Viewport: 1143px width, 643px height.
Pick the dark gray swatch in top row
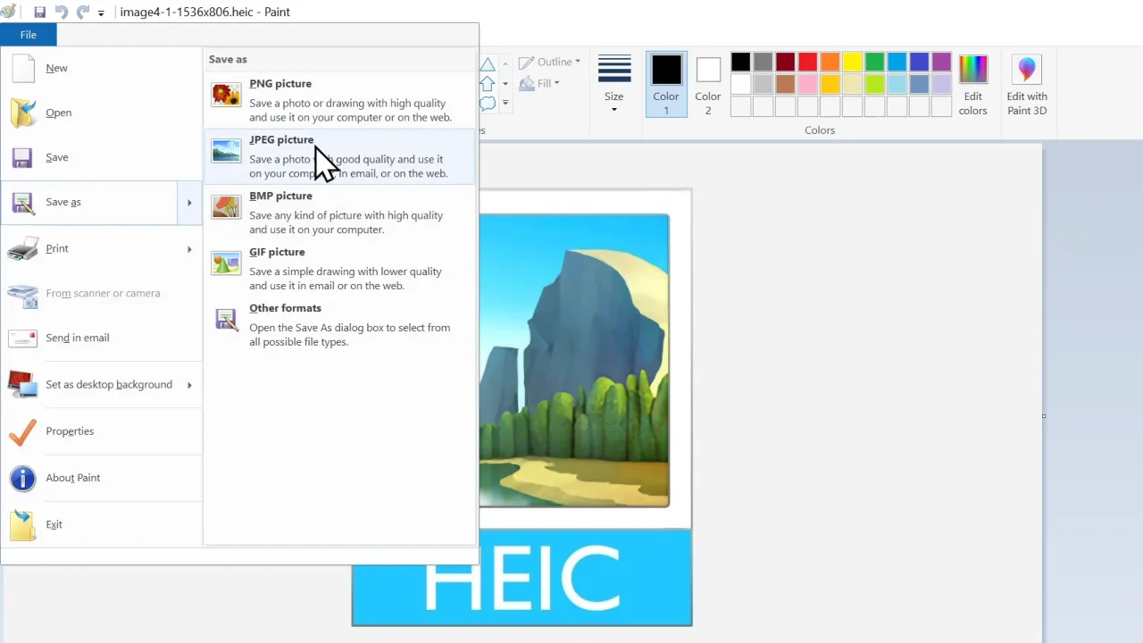coord(763,62)
